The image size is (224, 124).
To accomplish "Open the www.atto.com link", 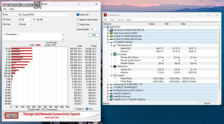I will tap(52, 117).
